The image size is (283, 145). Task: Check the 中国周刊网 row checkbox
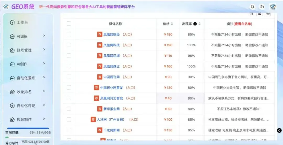[69, 77]
